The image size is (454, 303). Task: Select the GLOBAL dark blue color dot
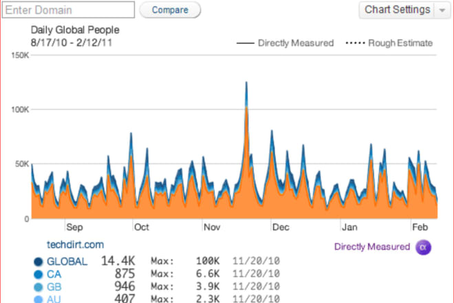[x=39, y=262]
